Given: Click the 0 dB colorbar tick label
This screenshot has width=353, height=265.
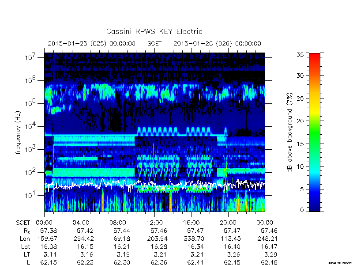Looking at the screenshot, I should (x=302, y=210).
